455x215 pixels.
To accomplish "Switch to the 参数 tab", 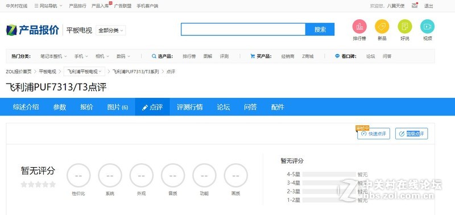I will 60,107.
